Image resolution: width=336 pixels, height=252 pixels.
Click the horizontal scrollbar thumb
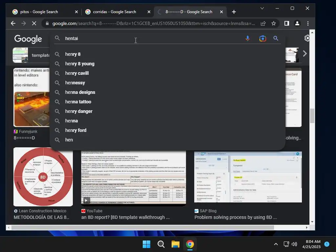coord(142,228)
